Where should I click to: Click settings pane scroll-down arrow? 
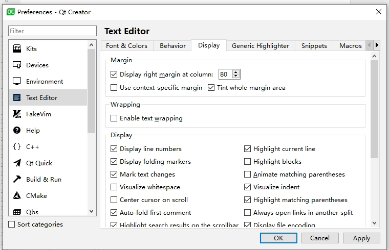click(374, 223)
